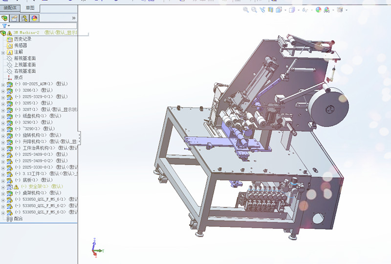Screen dimensions: 391x264
Task: Expand the 533850_QSL_F_M5_6<3> node
Action: tap(3, 213)
